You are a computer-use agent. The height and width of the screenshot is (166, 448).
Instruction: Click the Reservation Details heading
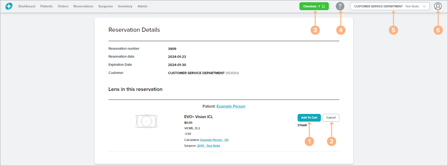click(134, 30)
